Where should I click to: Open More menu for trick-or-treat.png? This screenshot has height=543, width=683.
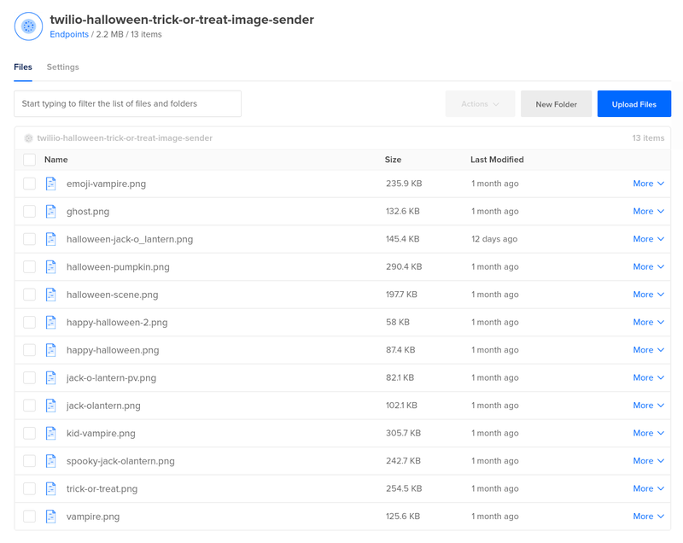click(x=648, y=488)
